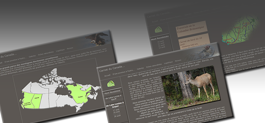This screenshot has width=265, height=123.
Task: Open Accueil in the back Colombie Britannique page
Action: (x=155, y=22)
